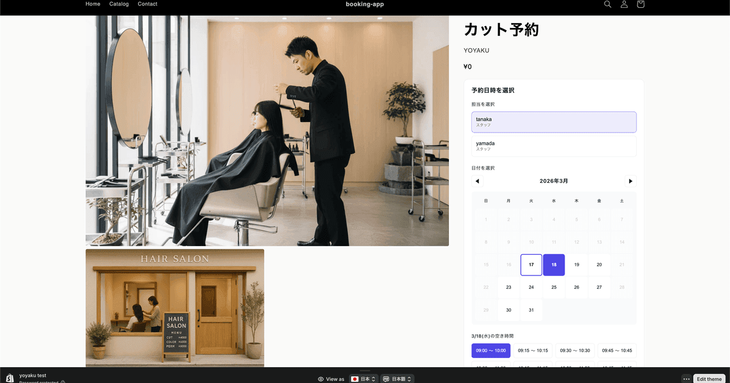
Task: Open the search icon in the header
Action: click(x=607, y=4)
